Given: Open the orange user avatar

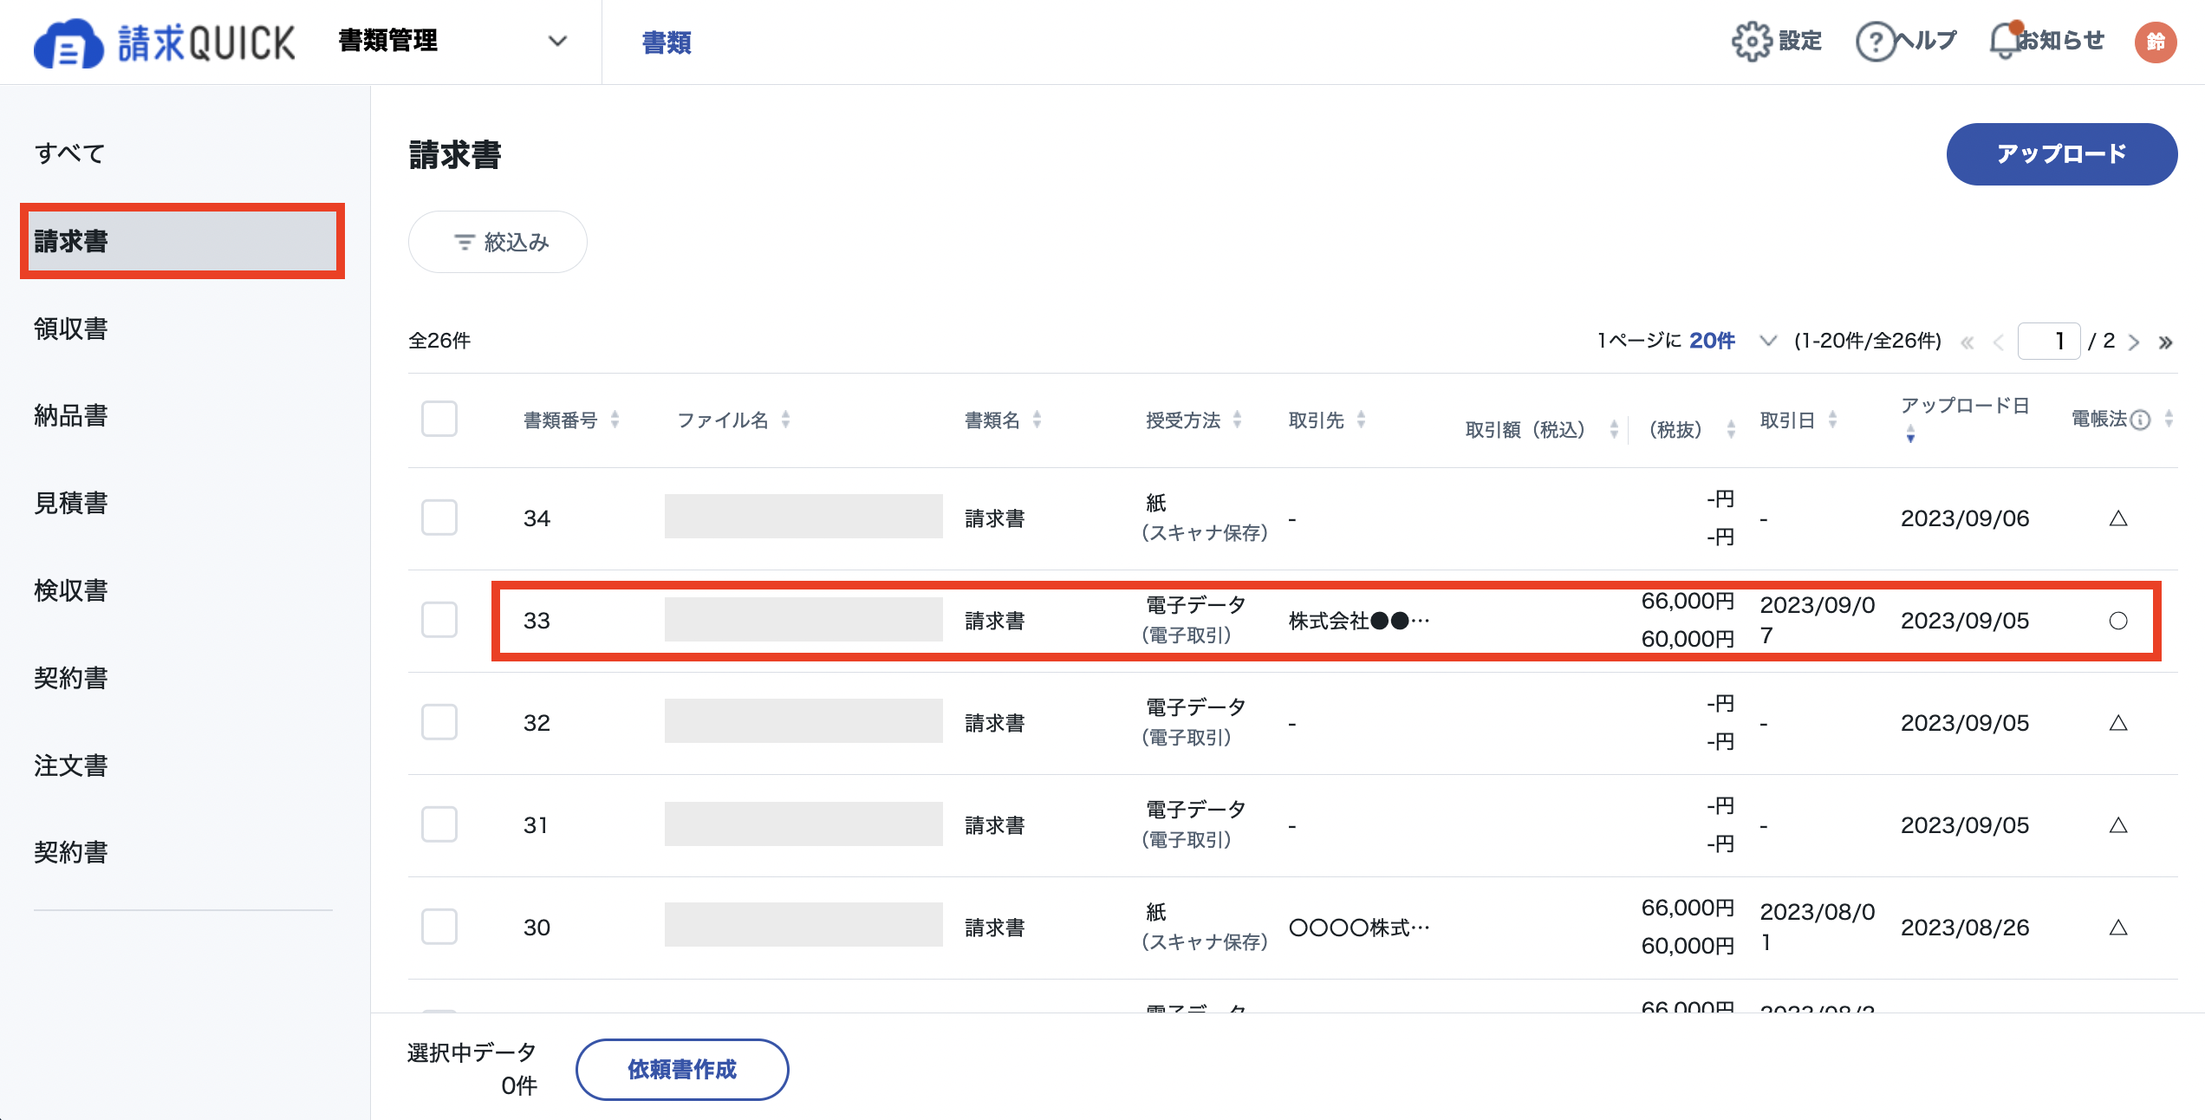Looking at the screenshot, I should click(2156, 42).
